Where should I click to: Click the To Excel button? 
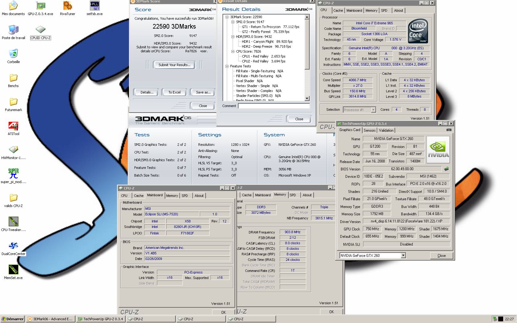point(174,92)
